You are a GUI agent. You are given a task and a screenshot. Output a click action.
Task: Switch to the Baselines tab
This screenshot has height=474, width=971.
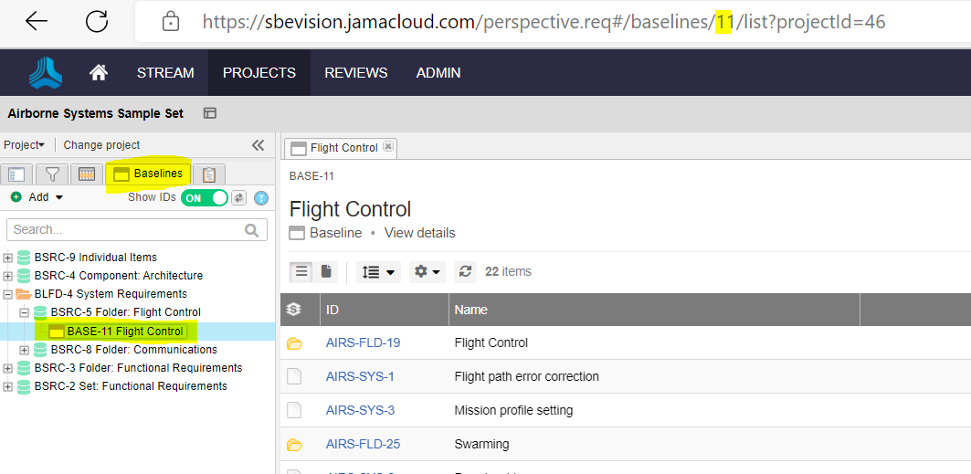coord(148,174)
